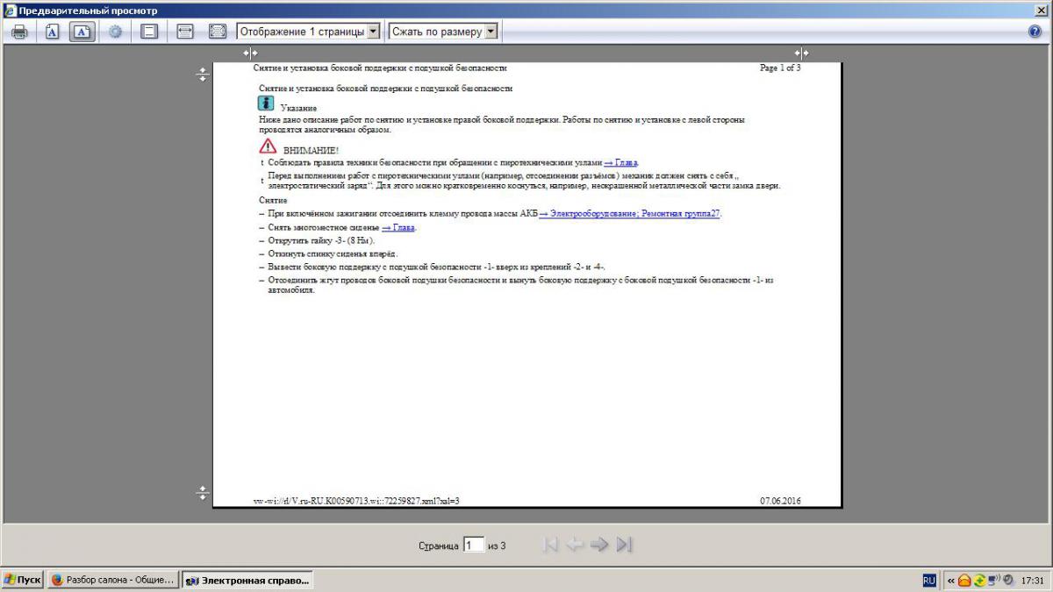Jump to the last page

(624, 545)
